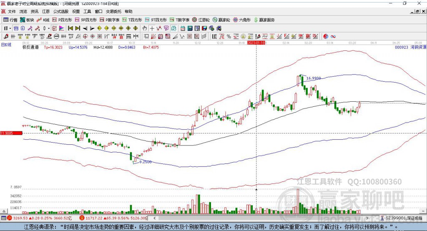Click the K线 toolbar button
Image resolution: width=427 pixels, height=231 pixels.
[43, 20]
